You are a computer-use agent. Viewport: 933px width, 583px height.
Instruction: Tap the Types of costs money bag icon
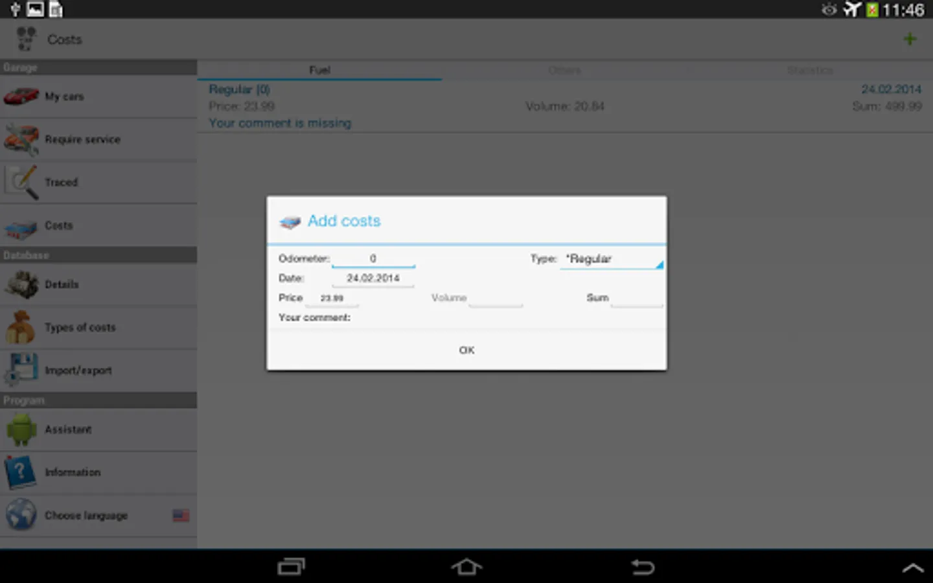20,327
